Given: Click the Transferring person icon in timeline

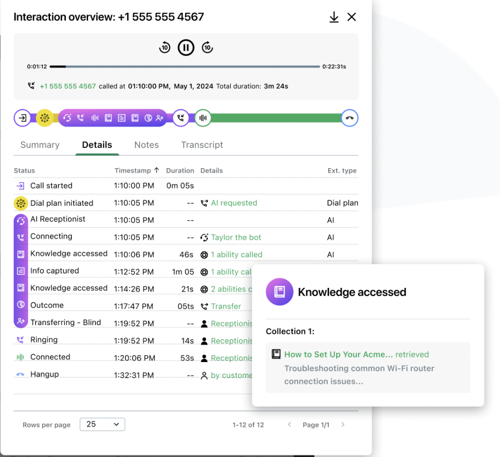Looking at the screenshot, I should [159, 118].
